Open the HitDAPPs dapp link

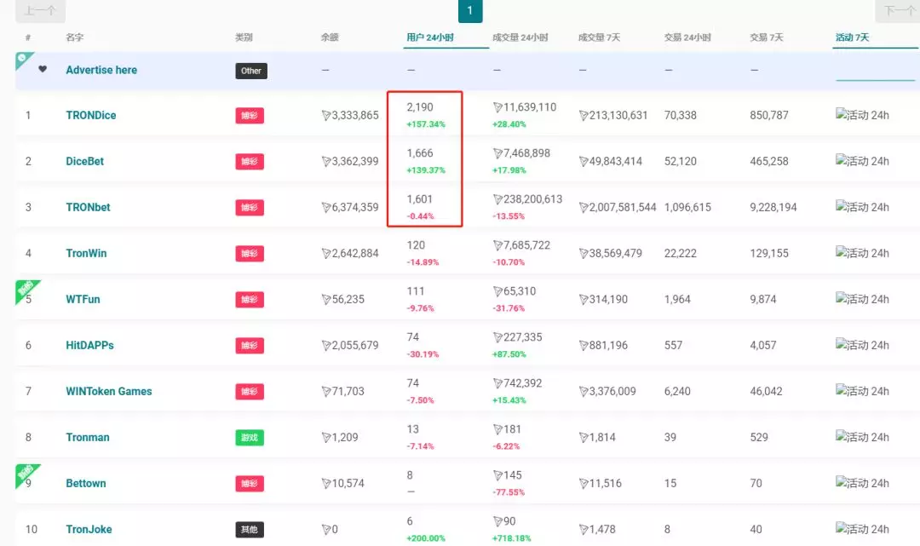pos(89,345)
